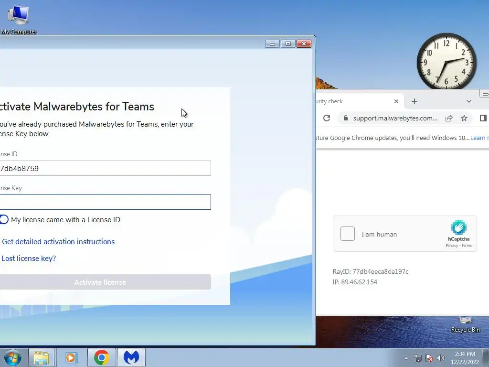Open My Computer desktop icon
Viewport: 489px width, 367px height.
[18, 19]
